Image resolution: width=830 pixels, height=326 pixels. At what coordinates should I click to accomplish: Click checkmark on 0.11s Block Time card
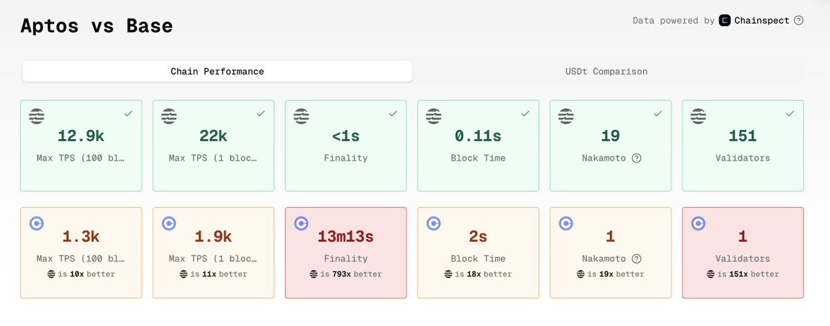click(x=525, y=114)
